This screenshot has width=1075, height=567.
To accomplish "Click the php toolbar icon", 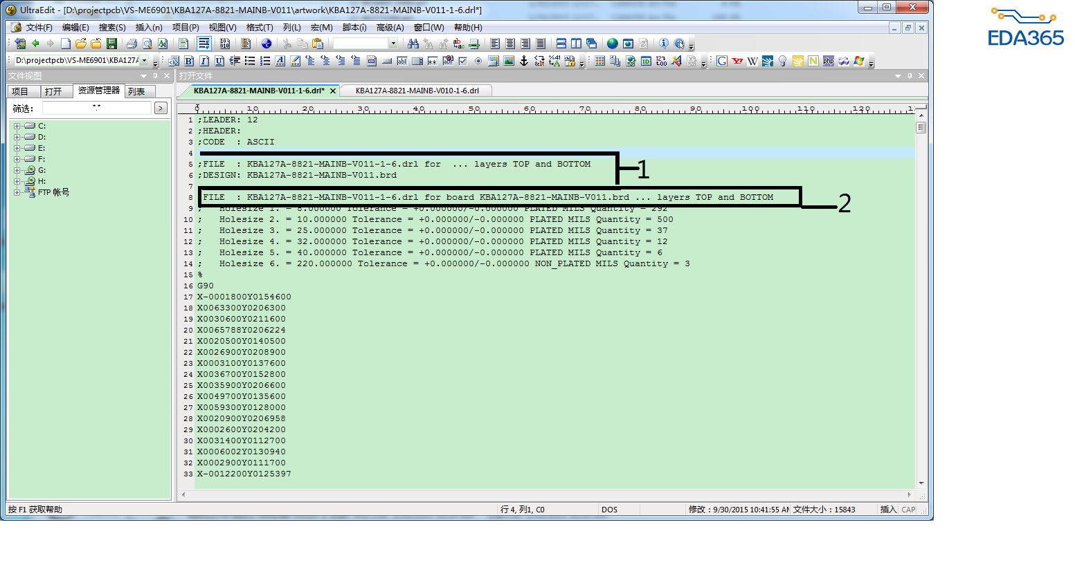I will (x=829, y=61).
